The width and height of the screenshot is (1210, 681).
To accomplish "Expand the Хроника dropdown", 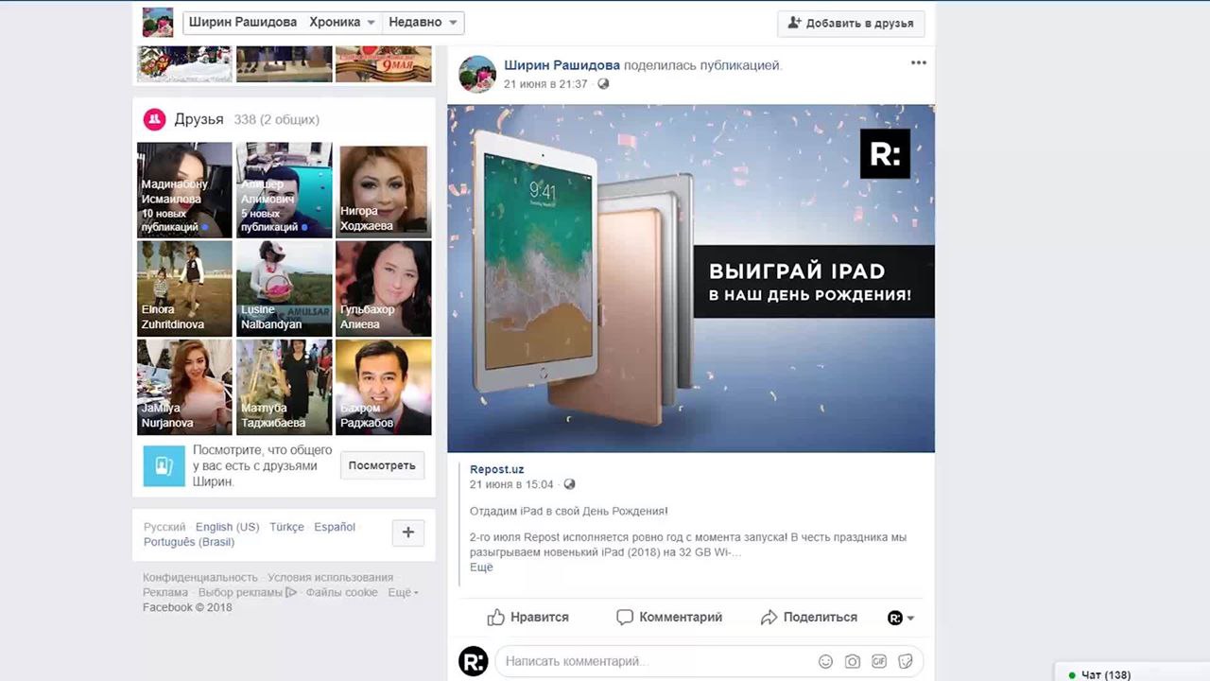I will click(x=342, y=22).
